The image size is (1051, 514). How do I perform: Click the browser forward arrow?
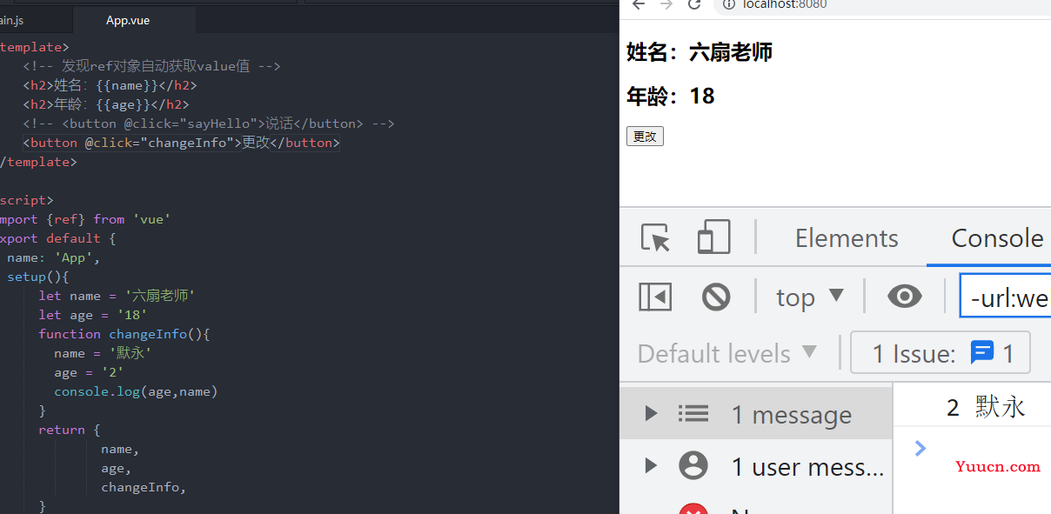coord(666,4)
